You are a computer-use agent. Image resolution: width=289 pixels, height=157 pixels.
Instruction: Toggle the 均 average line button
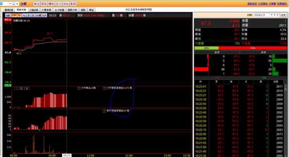(19, 16)
